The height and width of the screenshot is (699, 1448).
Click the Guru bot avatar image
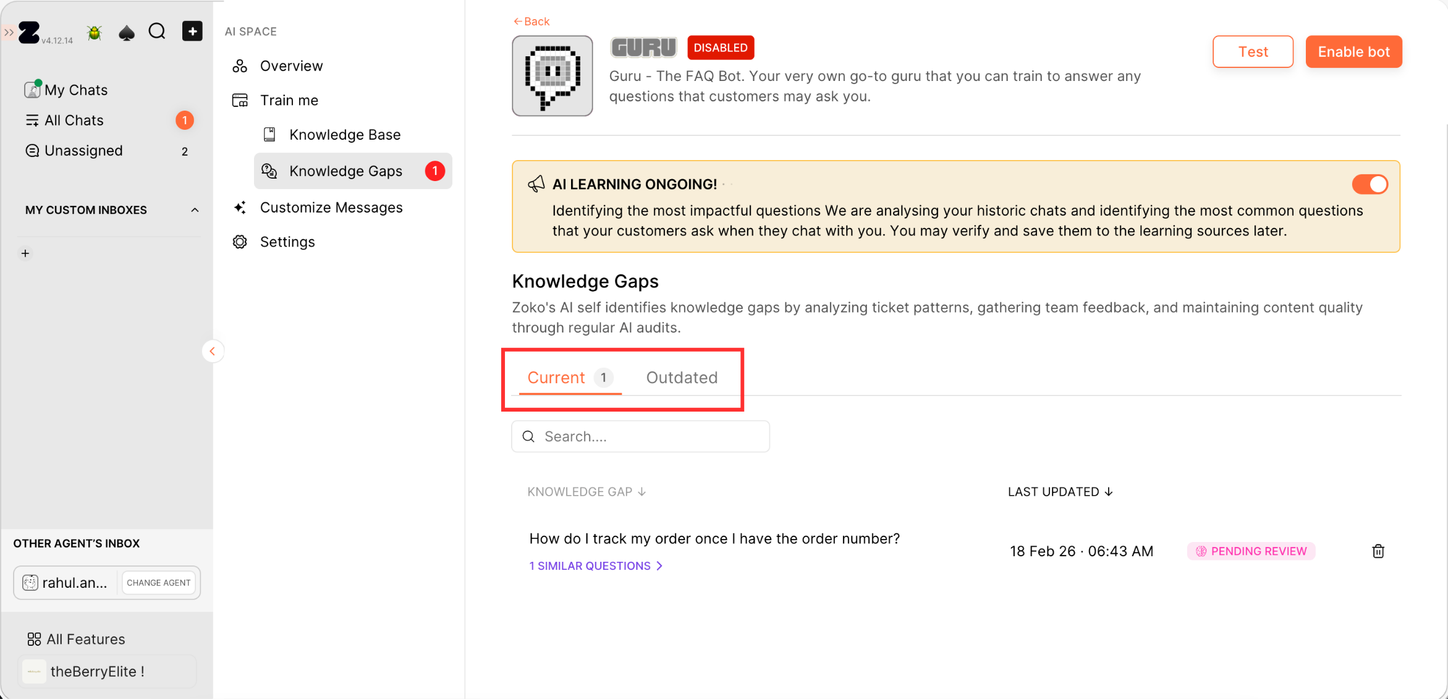(x=552, y=75)
